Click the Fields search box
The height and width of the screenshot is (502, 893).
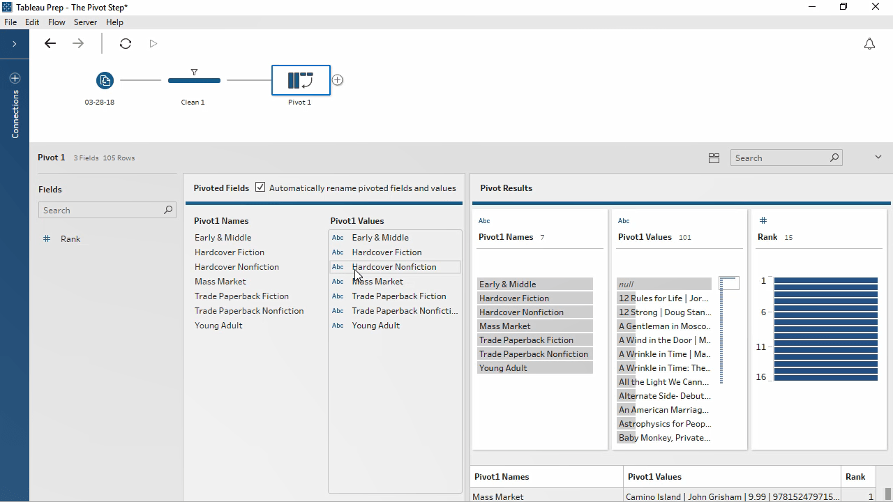pyautogui.click(x=101, y=210)
